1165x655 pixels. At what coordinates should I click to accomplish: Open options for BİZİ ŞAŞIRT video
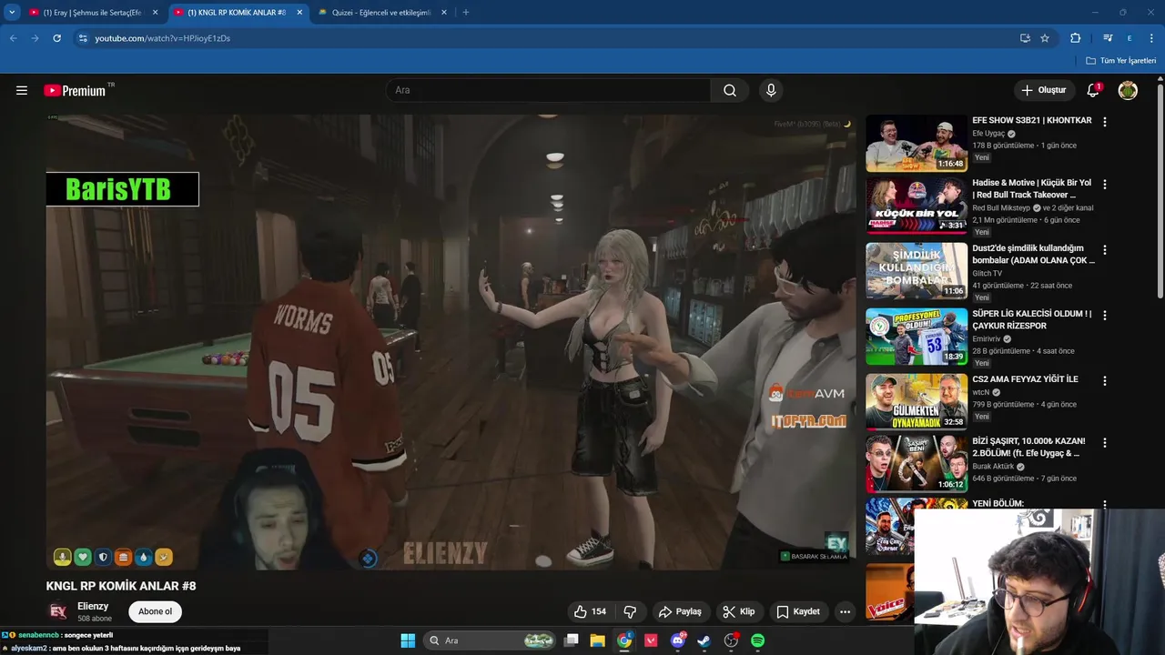tap(1105, 442)
